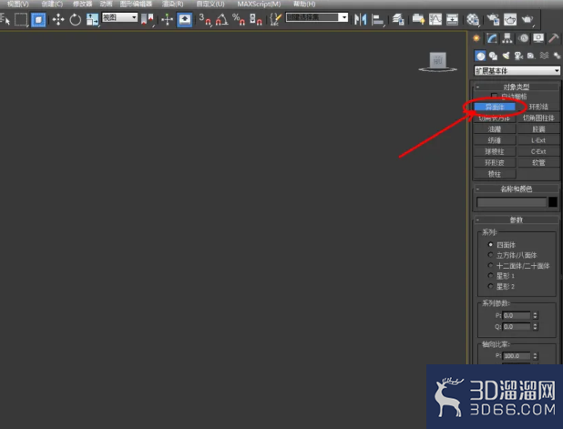Open the Layer Manager
Image resolution: width=563 pixels, height=429 pixels.
[x=398, y=19]
